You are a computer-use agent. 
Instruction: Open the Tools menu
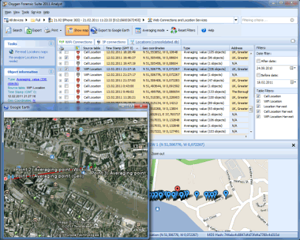(25, 12)
